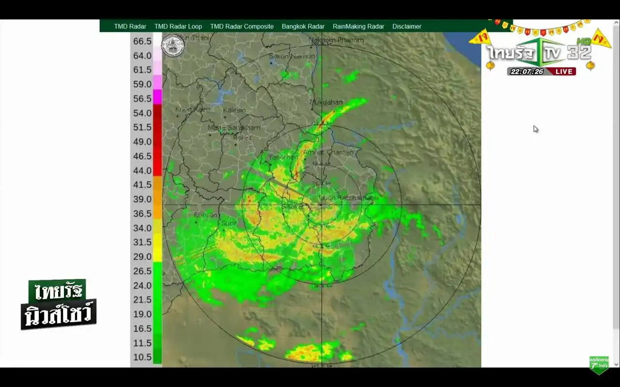Click the Ubon Ratchathani map label
Viewport: 620px width, 387px height.
pyautogui.click(x=348, y=198)
